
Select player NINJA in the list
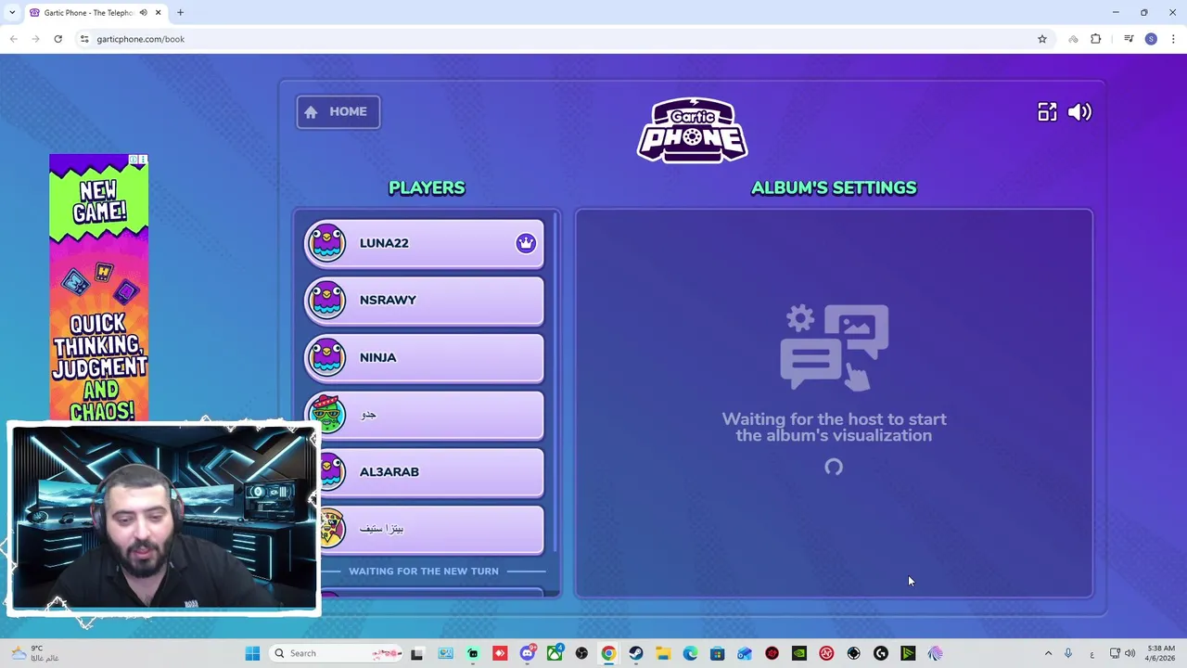coord(424,357)
